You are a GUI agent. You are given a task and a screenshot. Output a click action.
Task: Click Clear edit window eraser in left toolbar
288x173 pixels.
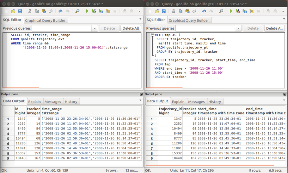tap(51, 11)
